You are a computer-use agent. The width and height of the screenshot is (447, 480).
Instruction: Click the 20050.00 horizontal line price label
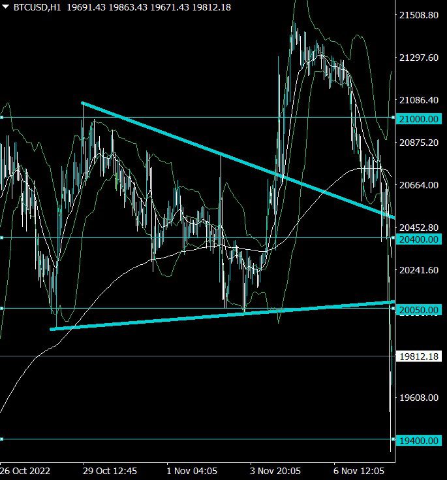[x=418, y=310]
